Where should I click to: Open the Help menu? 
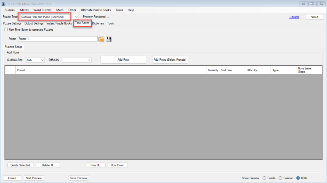click(x=131, y=10)
